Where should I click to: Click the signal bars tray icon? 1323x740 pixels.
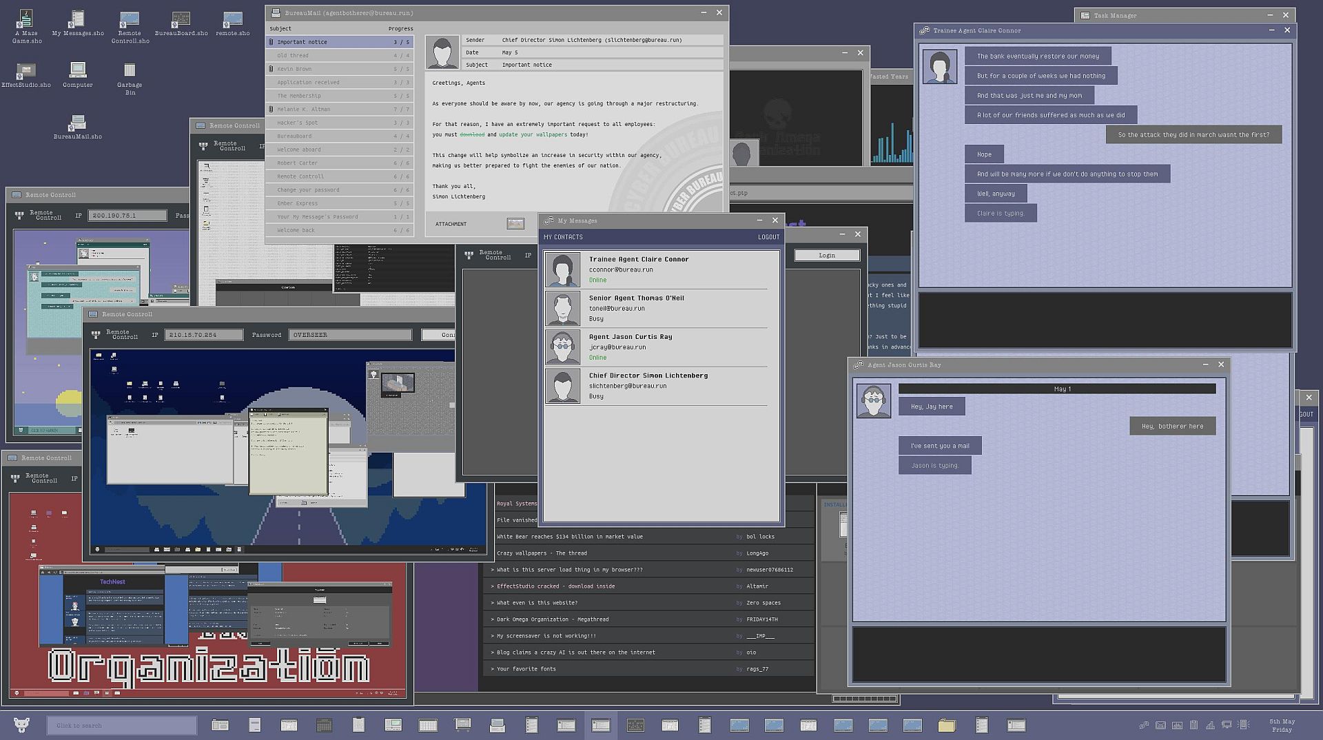(1210, 725)
